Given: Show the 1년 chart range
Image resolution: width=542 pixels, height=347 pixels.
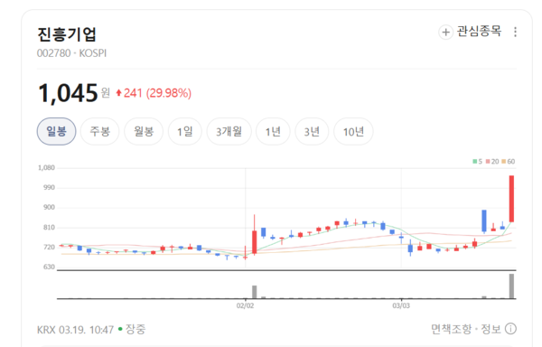Looking at the screenshot, I should coord(273,131).
